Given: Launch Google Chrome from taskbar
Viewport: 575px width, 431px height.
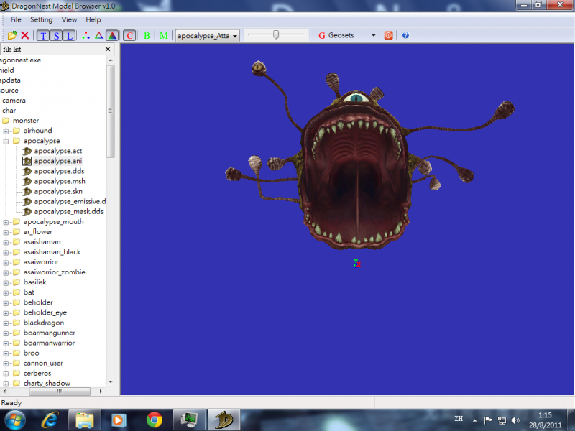Looking at the screenshot, I should click(x=154, y=420).
